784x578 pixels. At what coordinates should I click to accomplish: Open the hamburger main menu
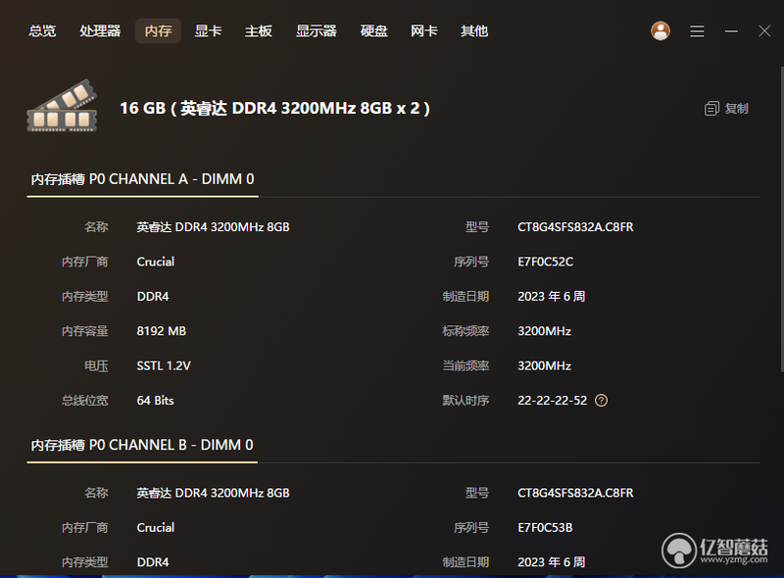point(697,31)
